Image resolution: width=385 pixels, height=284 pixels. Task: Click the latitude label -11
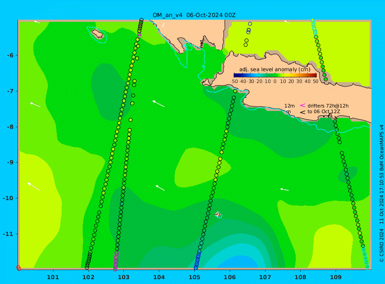coord(8,234)
